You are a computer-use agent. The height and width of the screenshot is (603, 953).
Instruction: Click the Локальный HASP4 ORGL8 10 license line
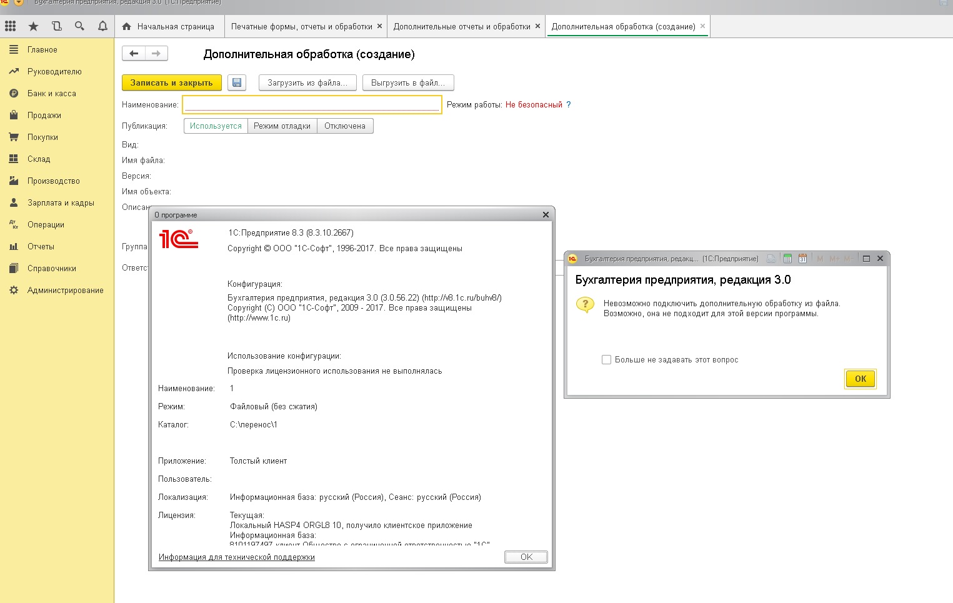pos(351,525)
